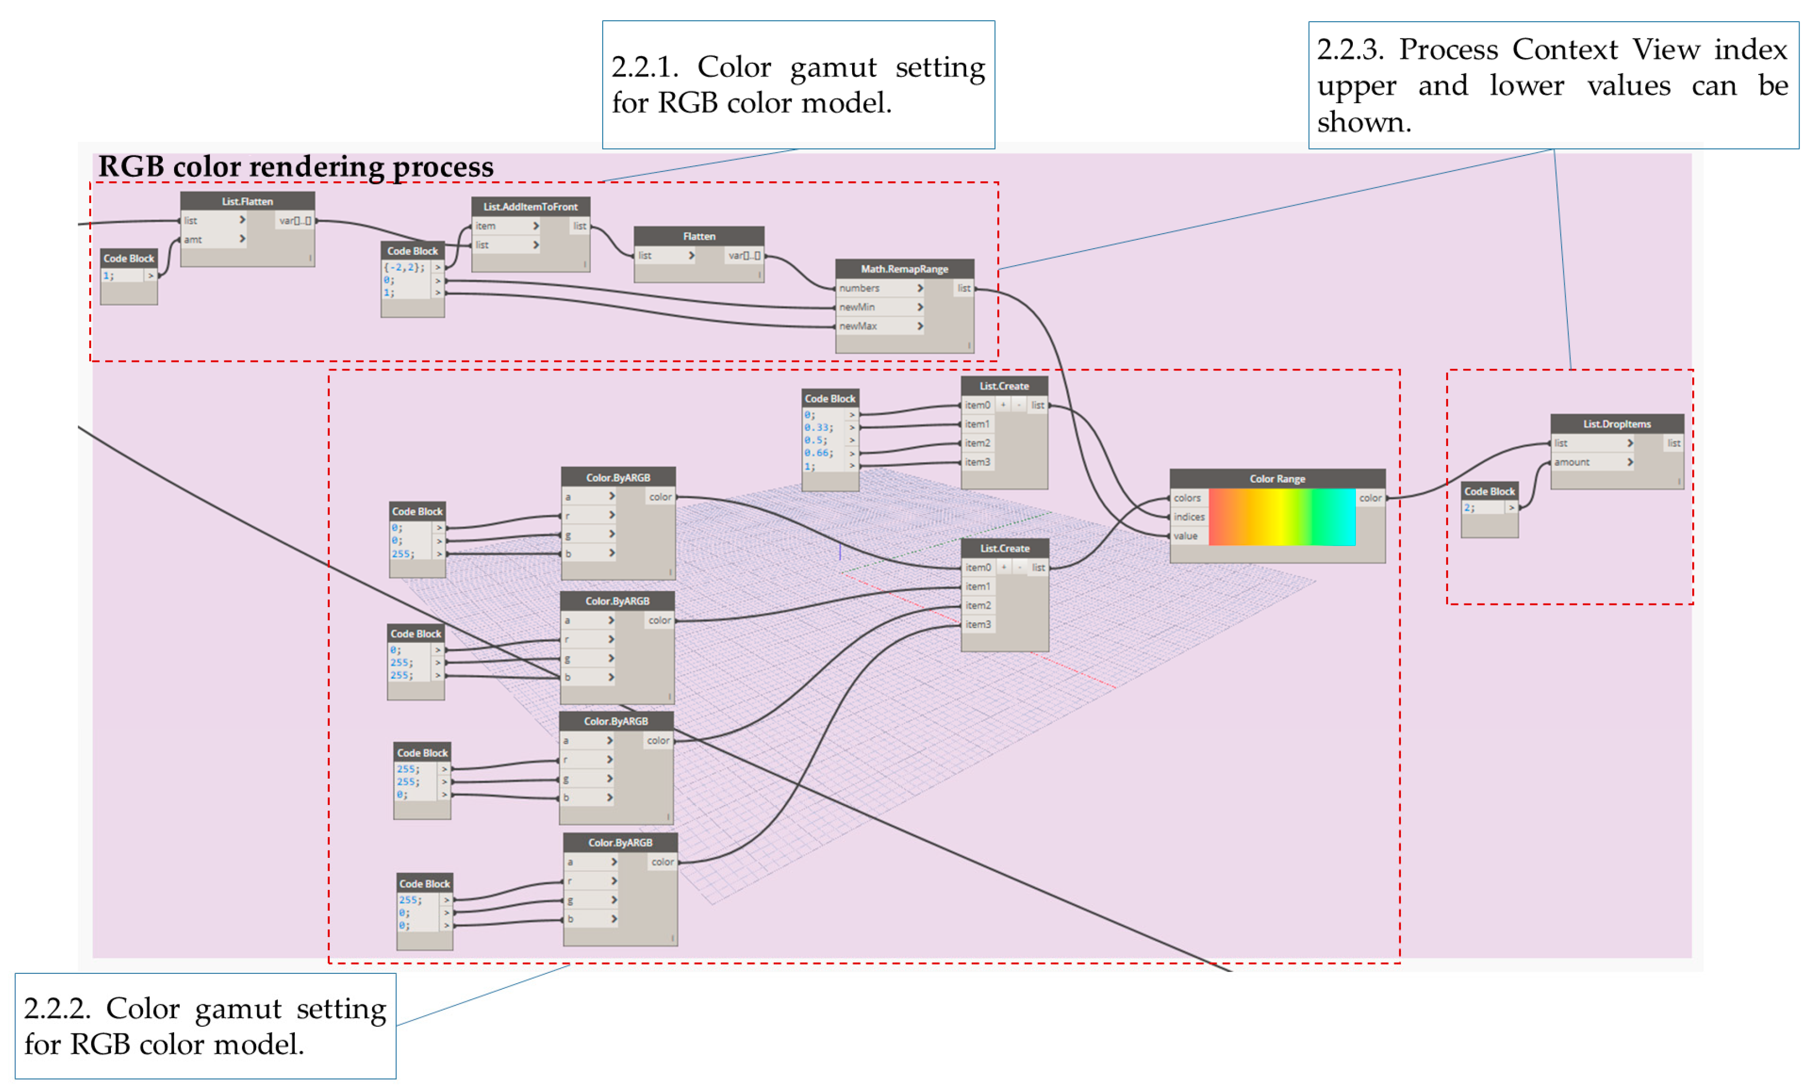This screenshot has height=1092, width=1812.
Task: Select the List.Flatten node header
Action: pyautogui.click(x=247, y=202)
